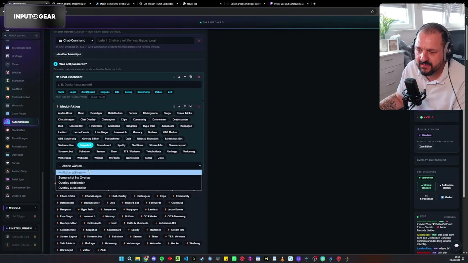This screenshot has width=468, height=263.
Task: Open Forum in the sidebar
Action: (15, 163)
